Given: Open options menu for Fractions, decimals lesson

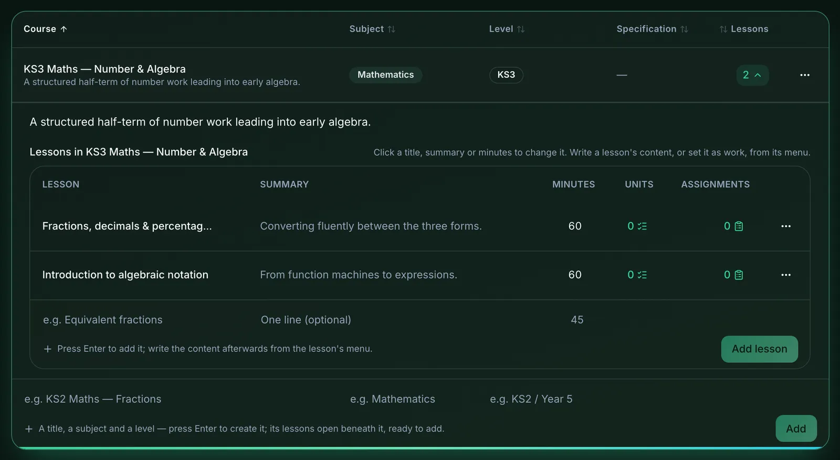Looking at the screenshot, I should point(785,226).
